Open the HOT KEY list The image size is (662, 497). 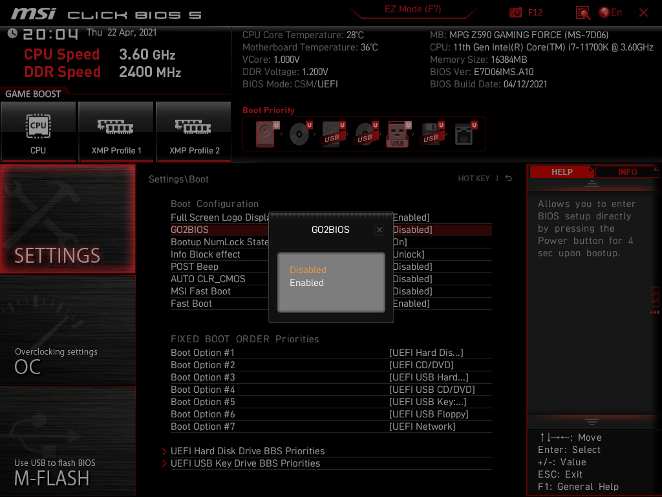(x=474, y=179)
